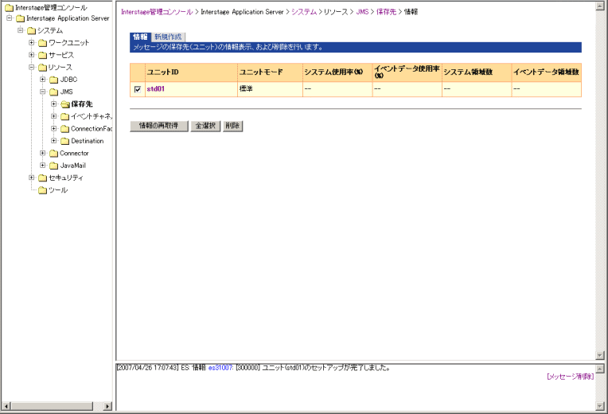
Task: Expand the イベントチャネル tree node
Action: (x=54, y=116)
